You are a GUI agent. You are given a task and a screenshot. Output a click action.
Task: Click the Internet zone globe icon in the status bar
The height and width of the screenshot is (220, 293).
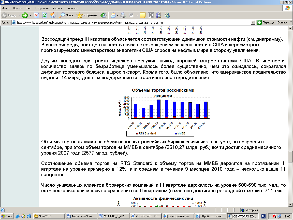coord(243,210)
